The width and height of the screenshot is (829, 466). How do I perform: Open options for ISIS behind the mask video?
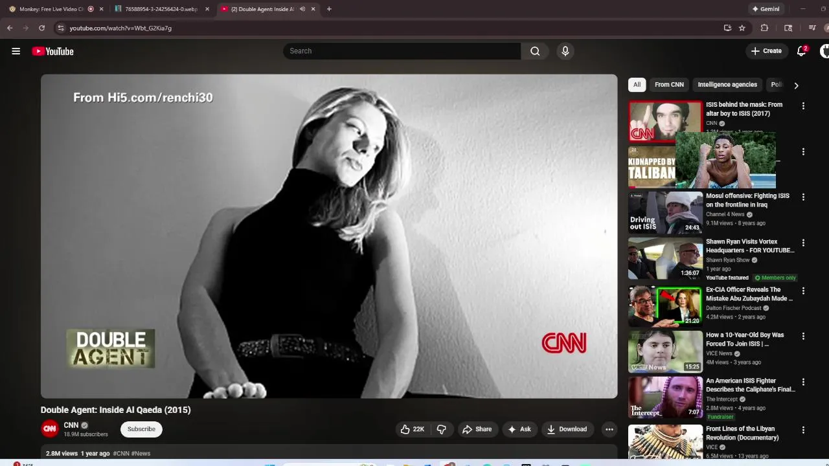point(803,105)
